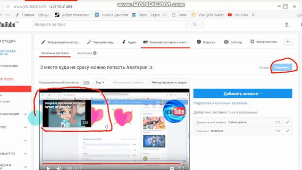This screenshot has height=170, width=302.
Task: Click the blue Сохранить button
Action: (282, 68)
